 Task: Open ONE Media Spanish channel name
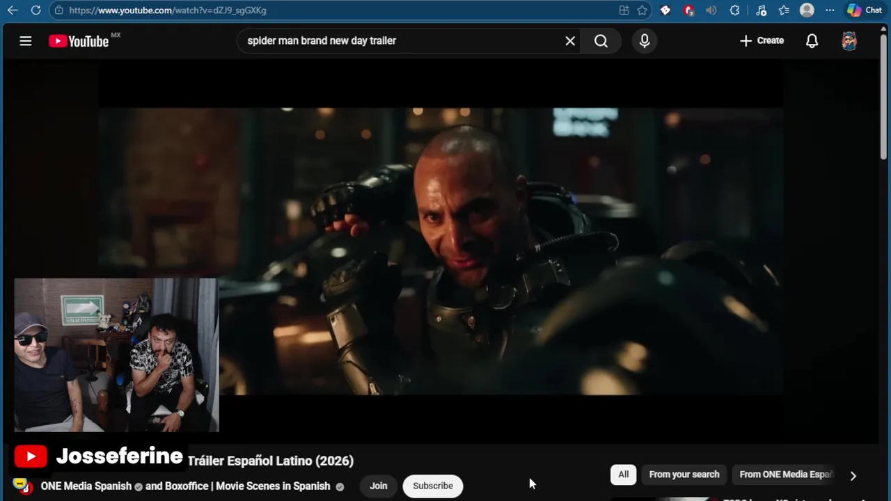point(86,486)
